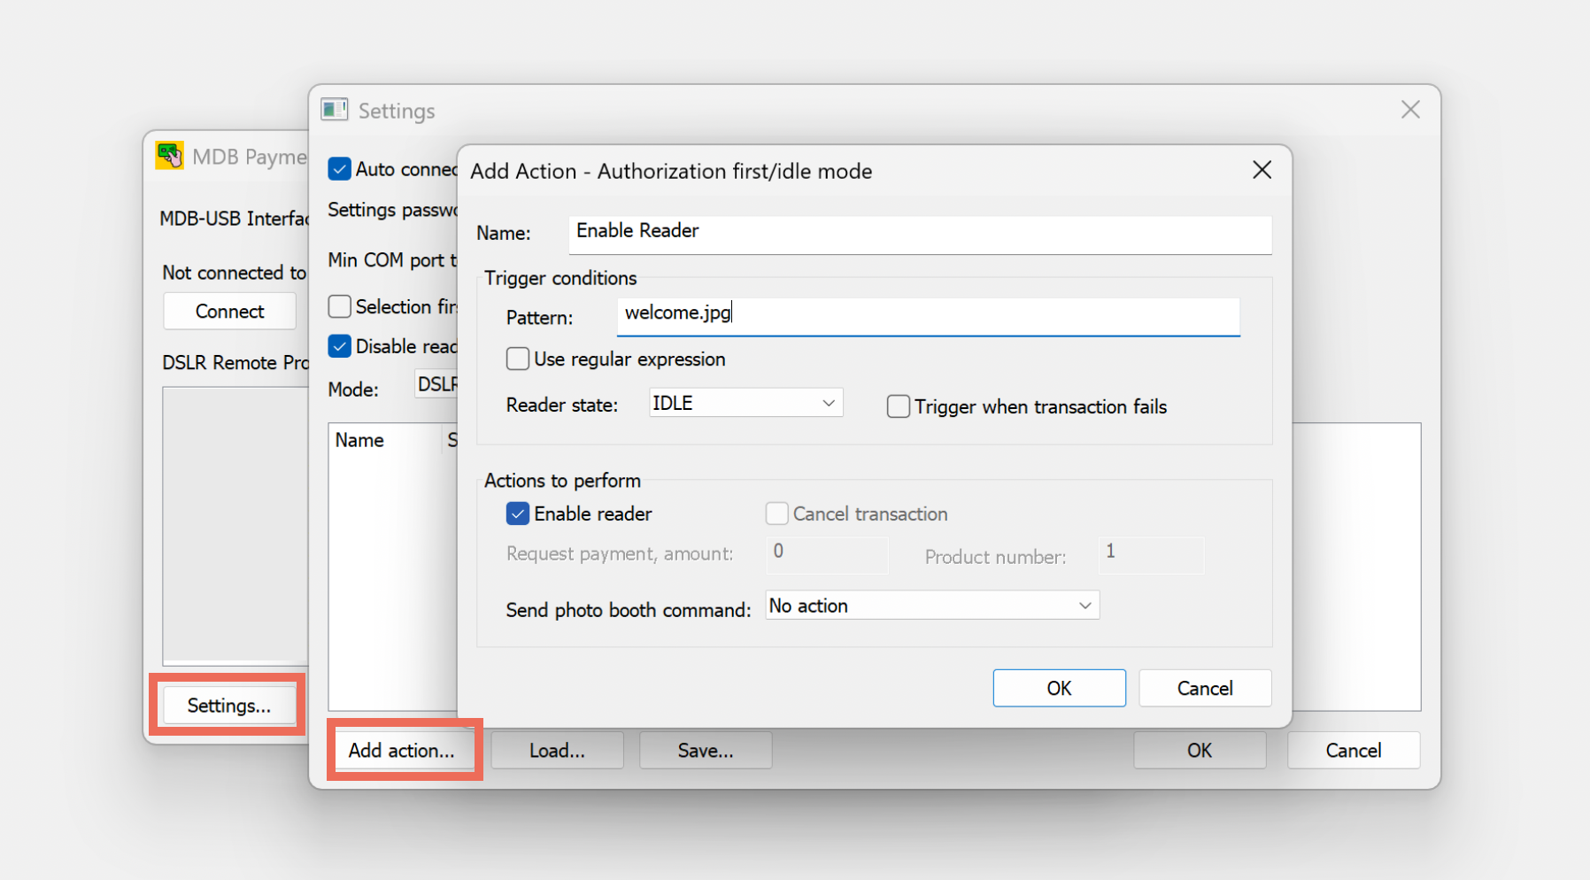Click Cancel in the Add Action dialog
Screen dimensions: 1590x880
pyautogui.click(x=1204, y=689)
